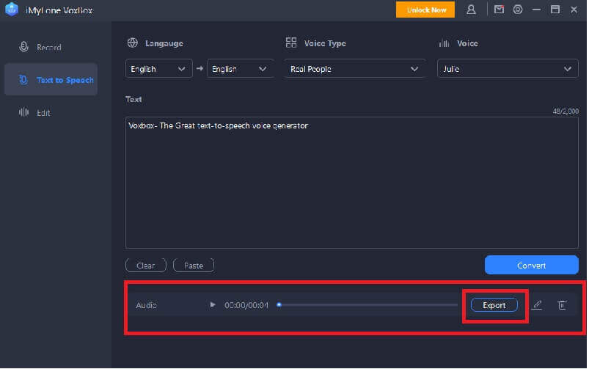Click inside the Voxbox text input area
The image size is (589, 369).
point(351,183)
